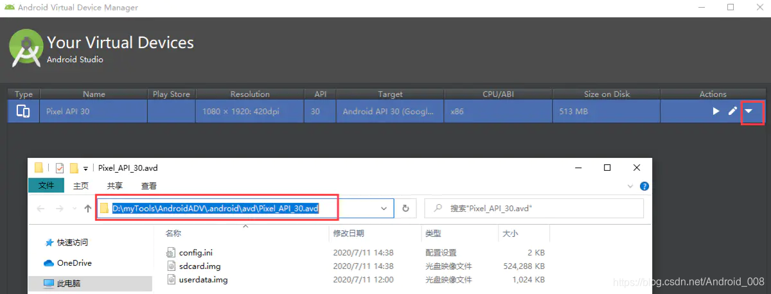
Task: Select the userdata.img file
Action: 203,280
